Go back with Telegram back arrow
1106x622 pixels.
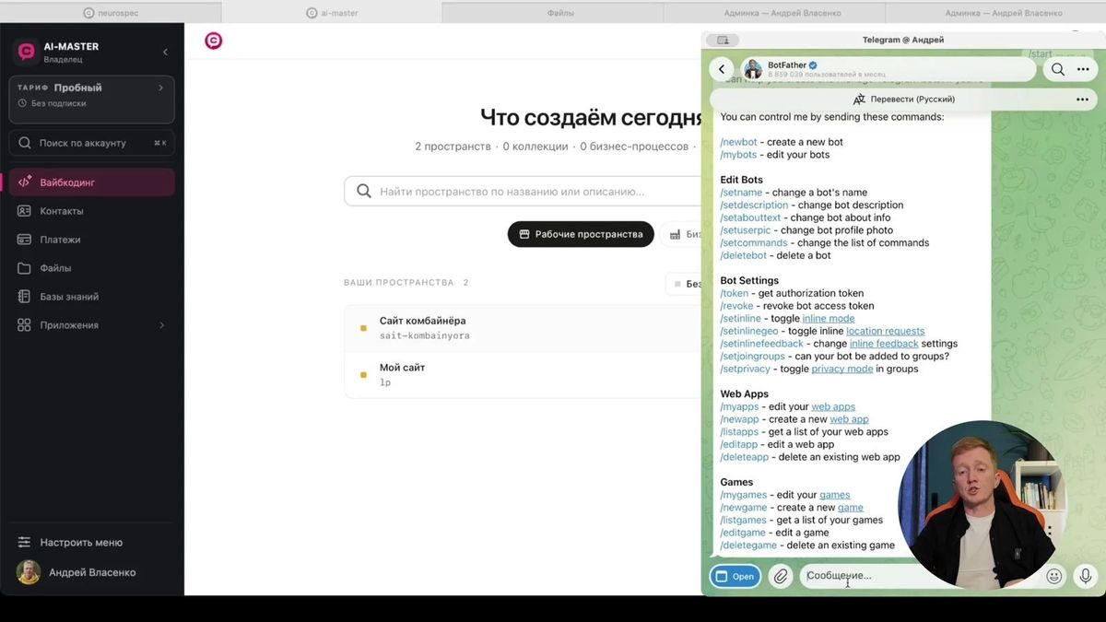(722, 69)
